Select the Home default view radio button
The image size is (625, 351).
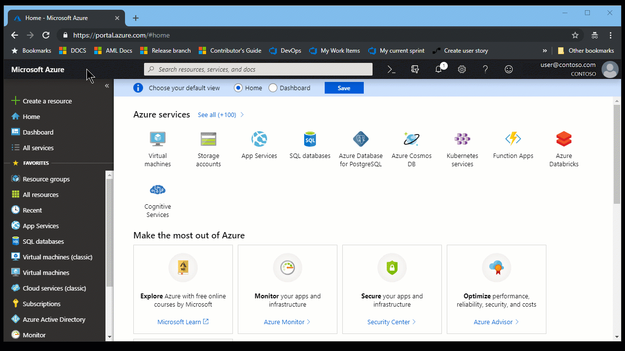pyautogui.click(x=238, y=88)
